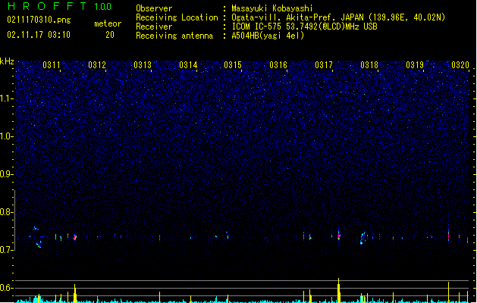Click the observer name Masayuki Kobayashi

tap(272, 8)
